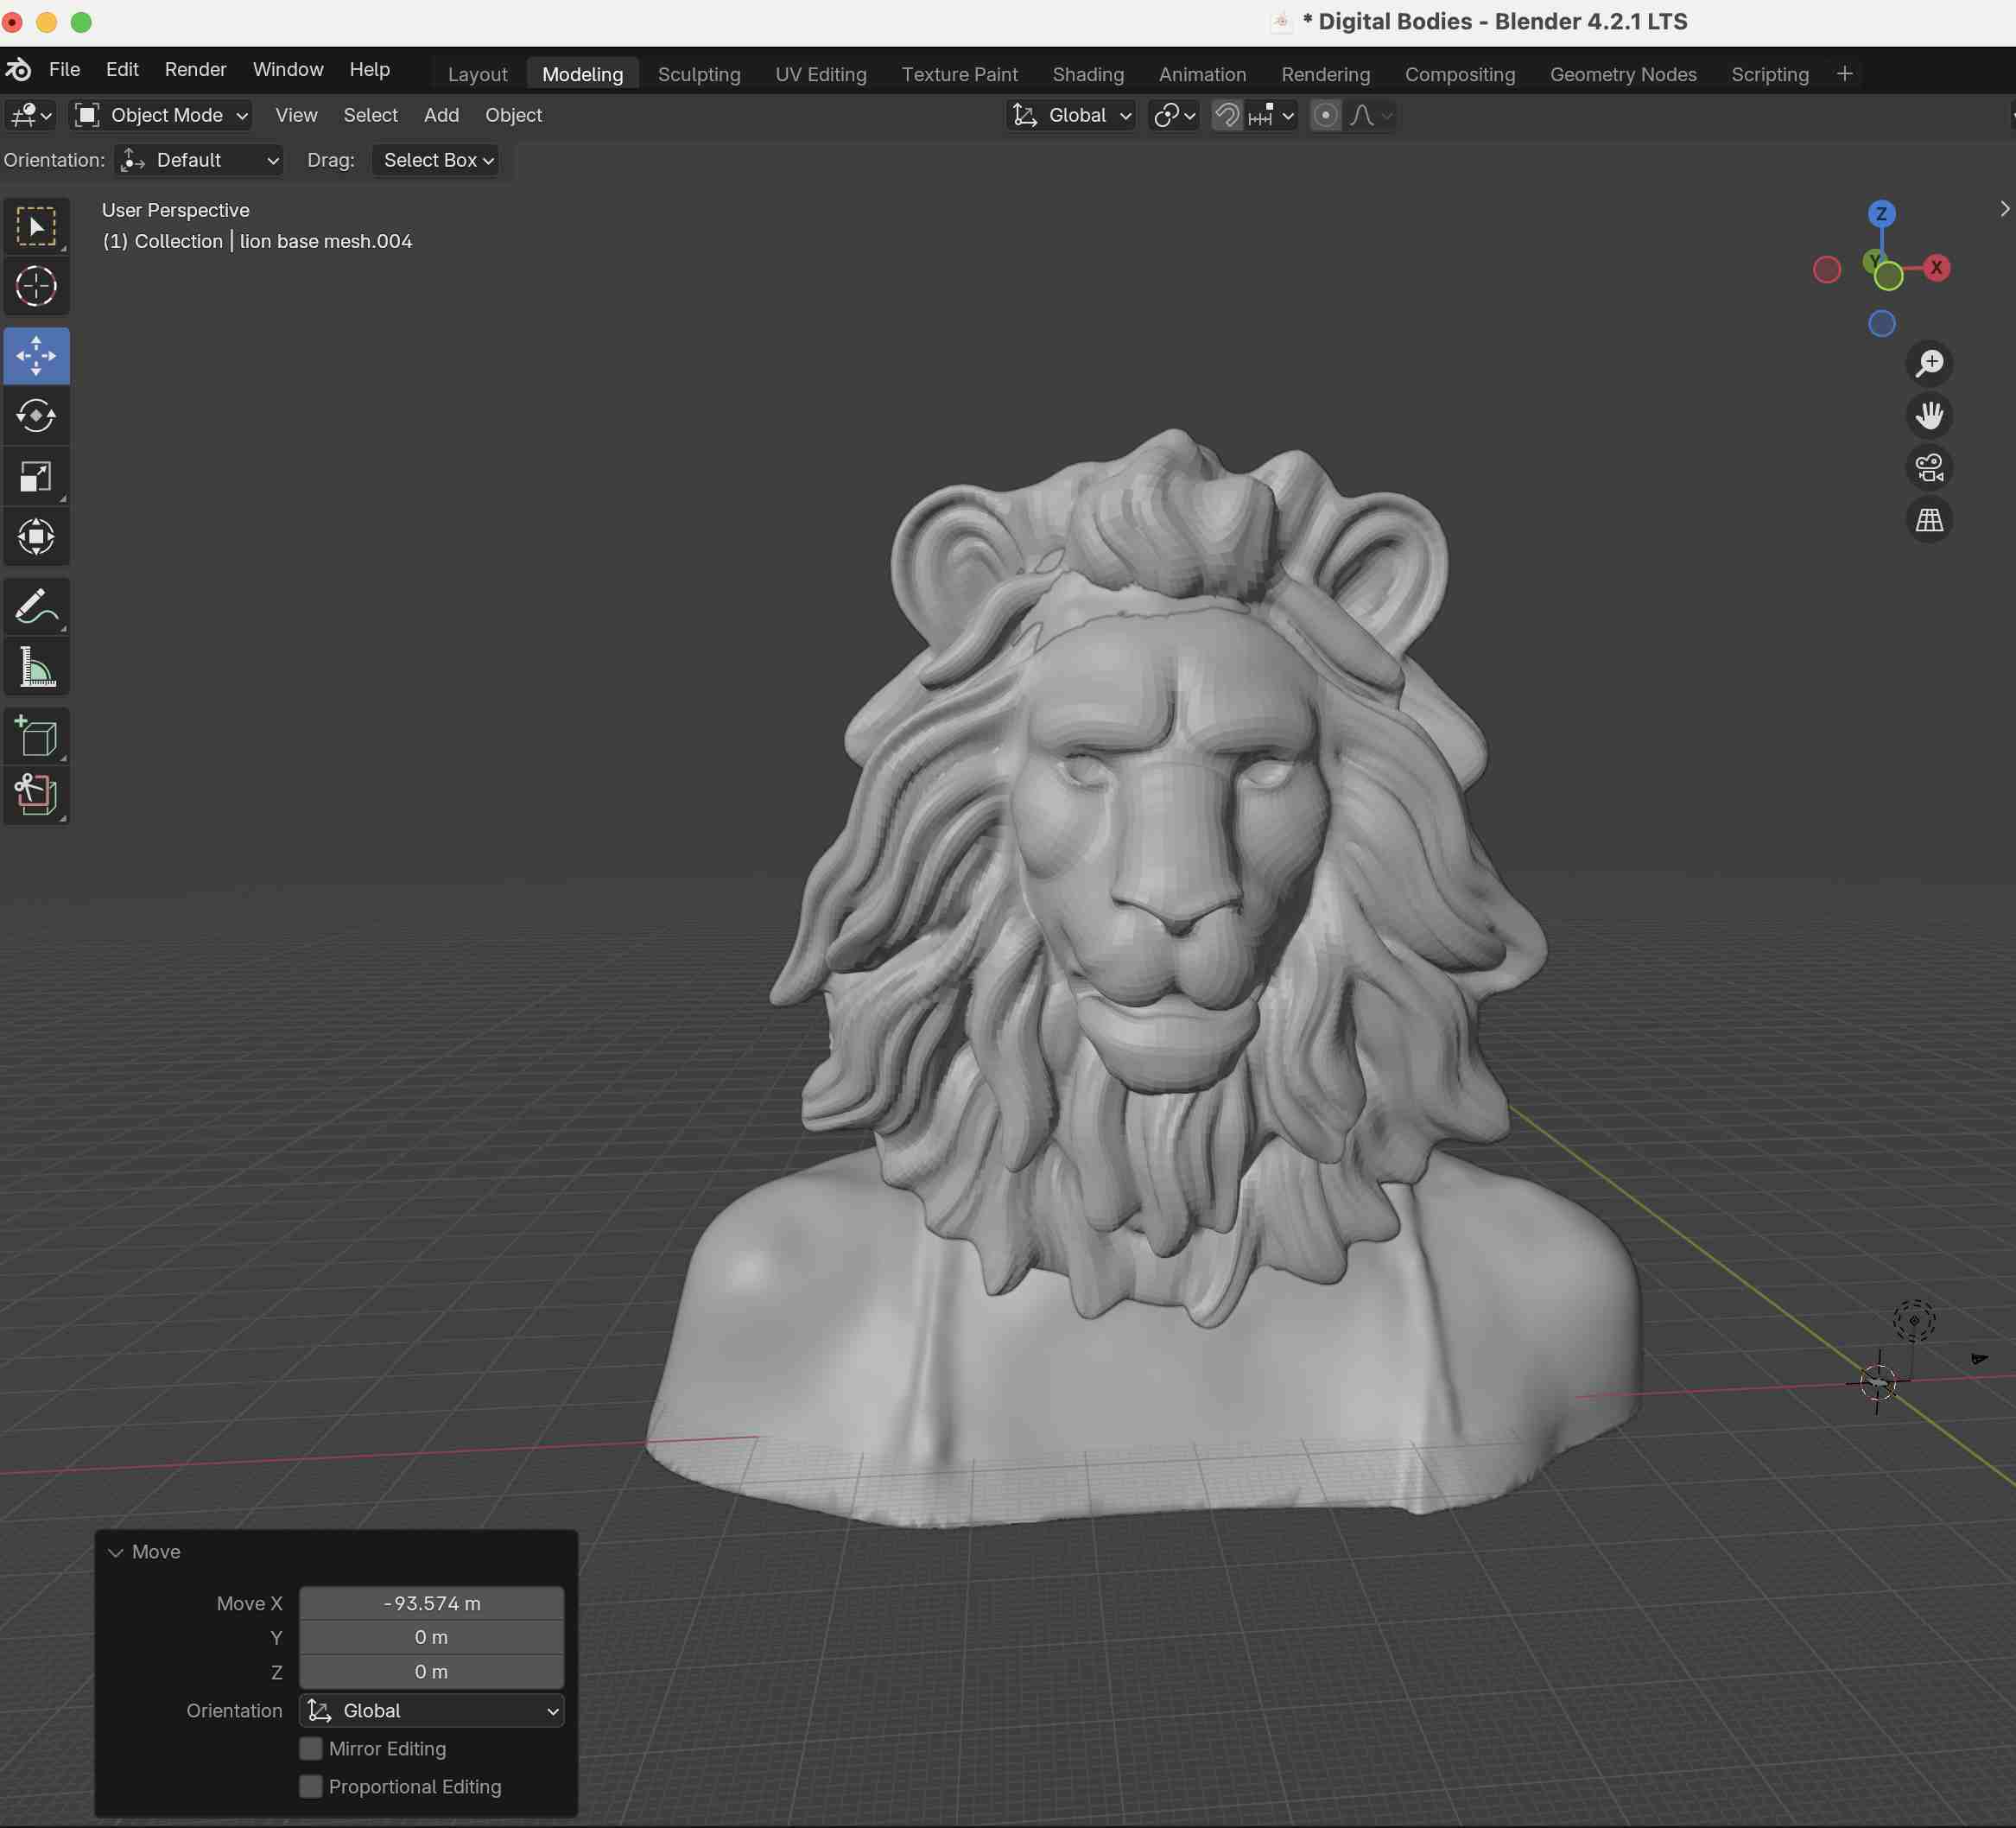Open the Blender logo app menu
The height and width of the screenshot is (1828, 2016).
18,69
